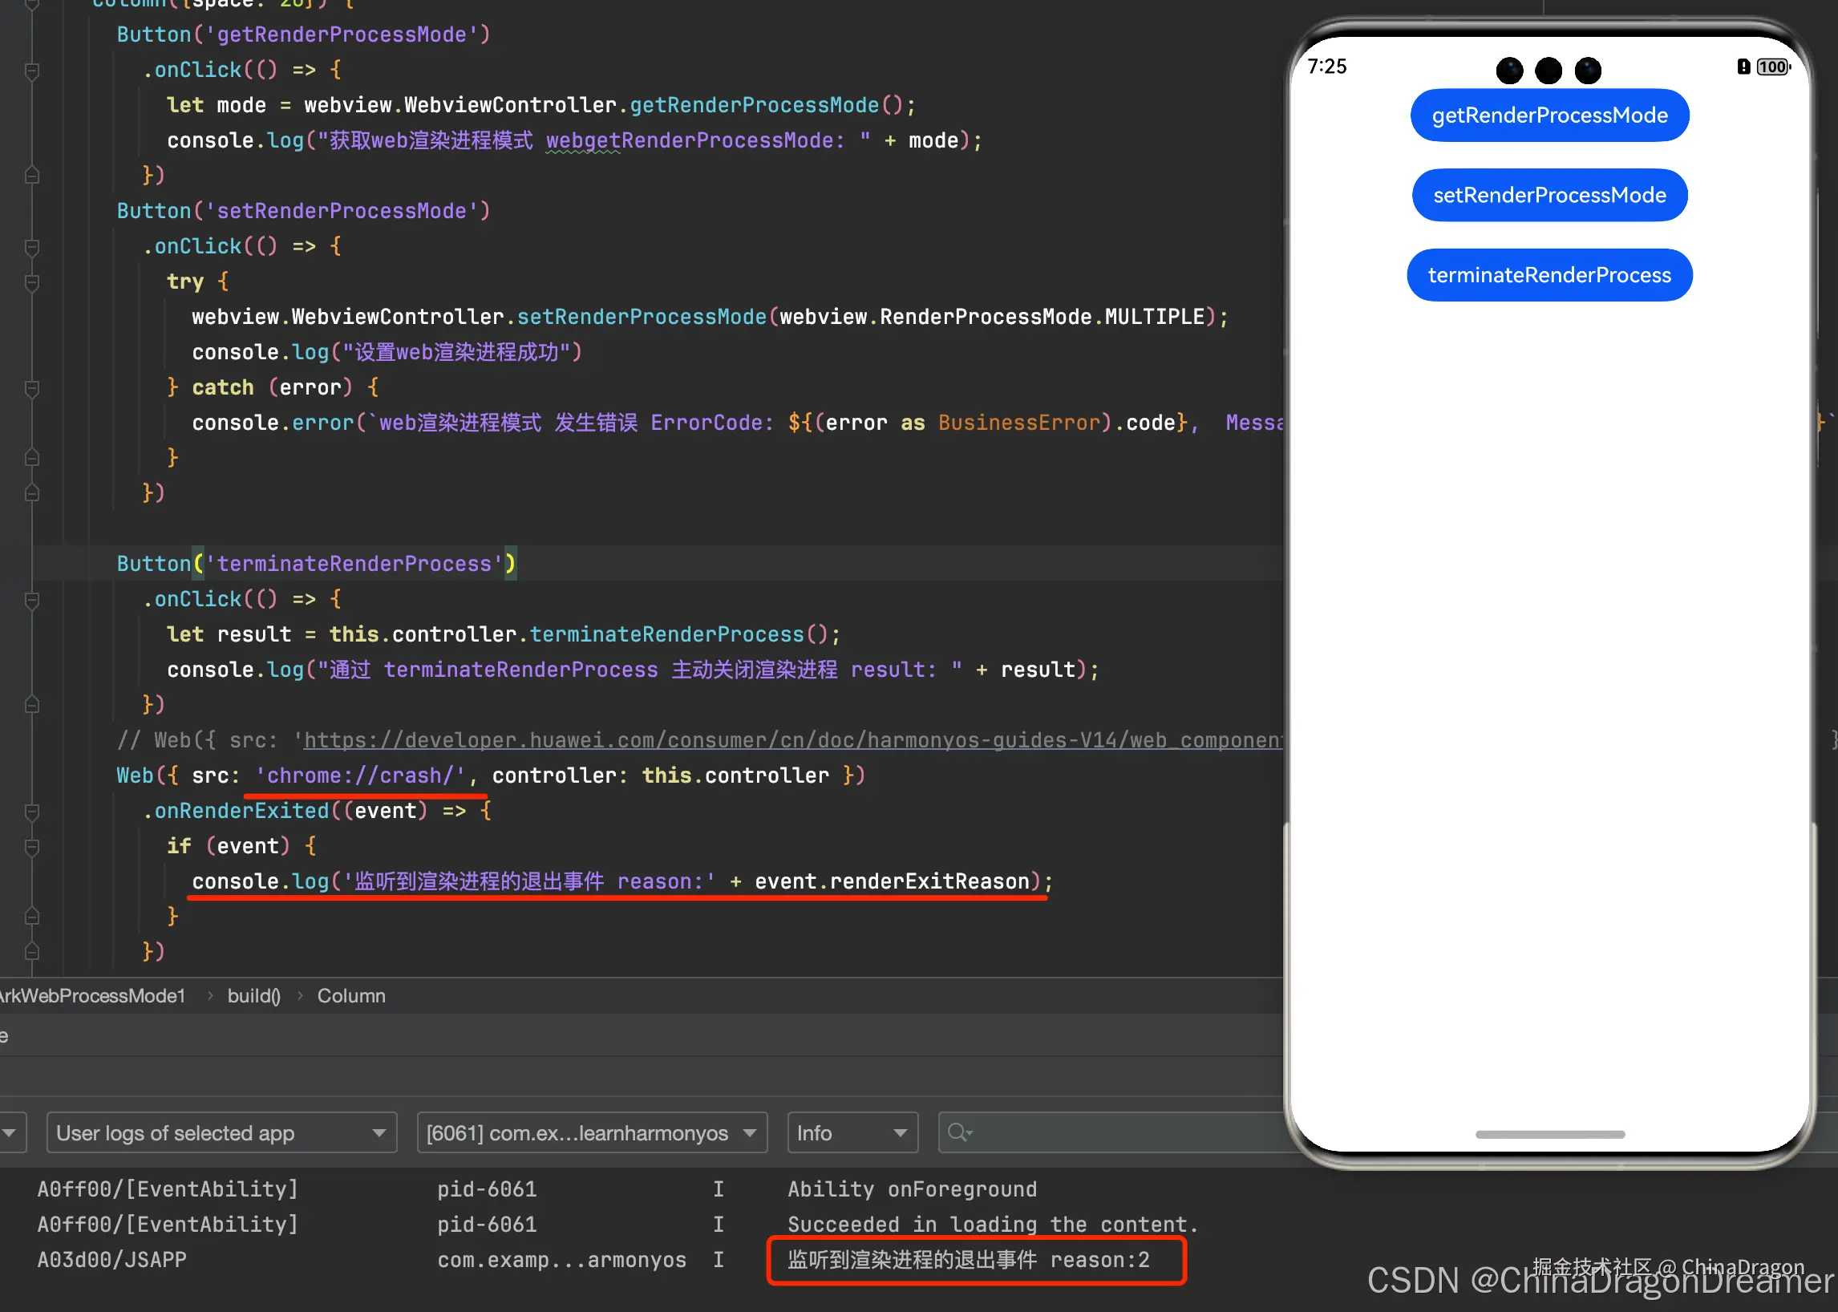Click the magnifier icon in log search
Viewport: 1838px width, 1312px height.
click(x=958, y=1132)
